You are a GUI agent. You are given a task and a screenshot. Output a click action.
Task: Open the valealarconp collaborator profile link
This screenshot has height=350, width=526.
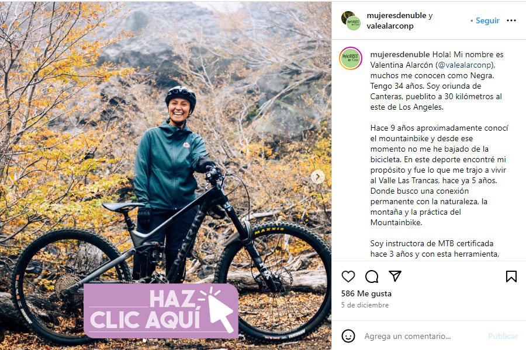390,26
